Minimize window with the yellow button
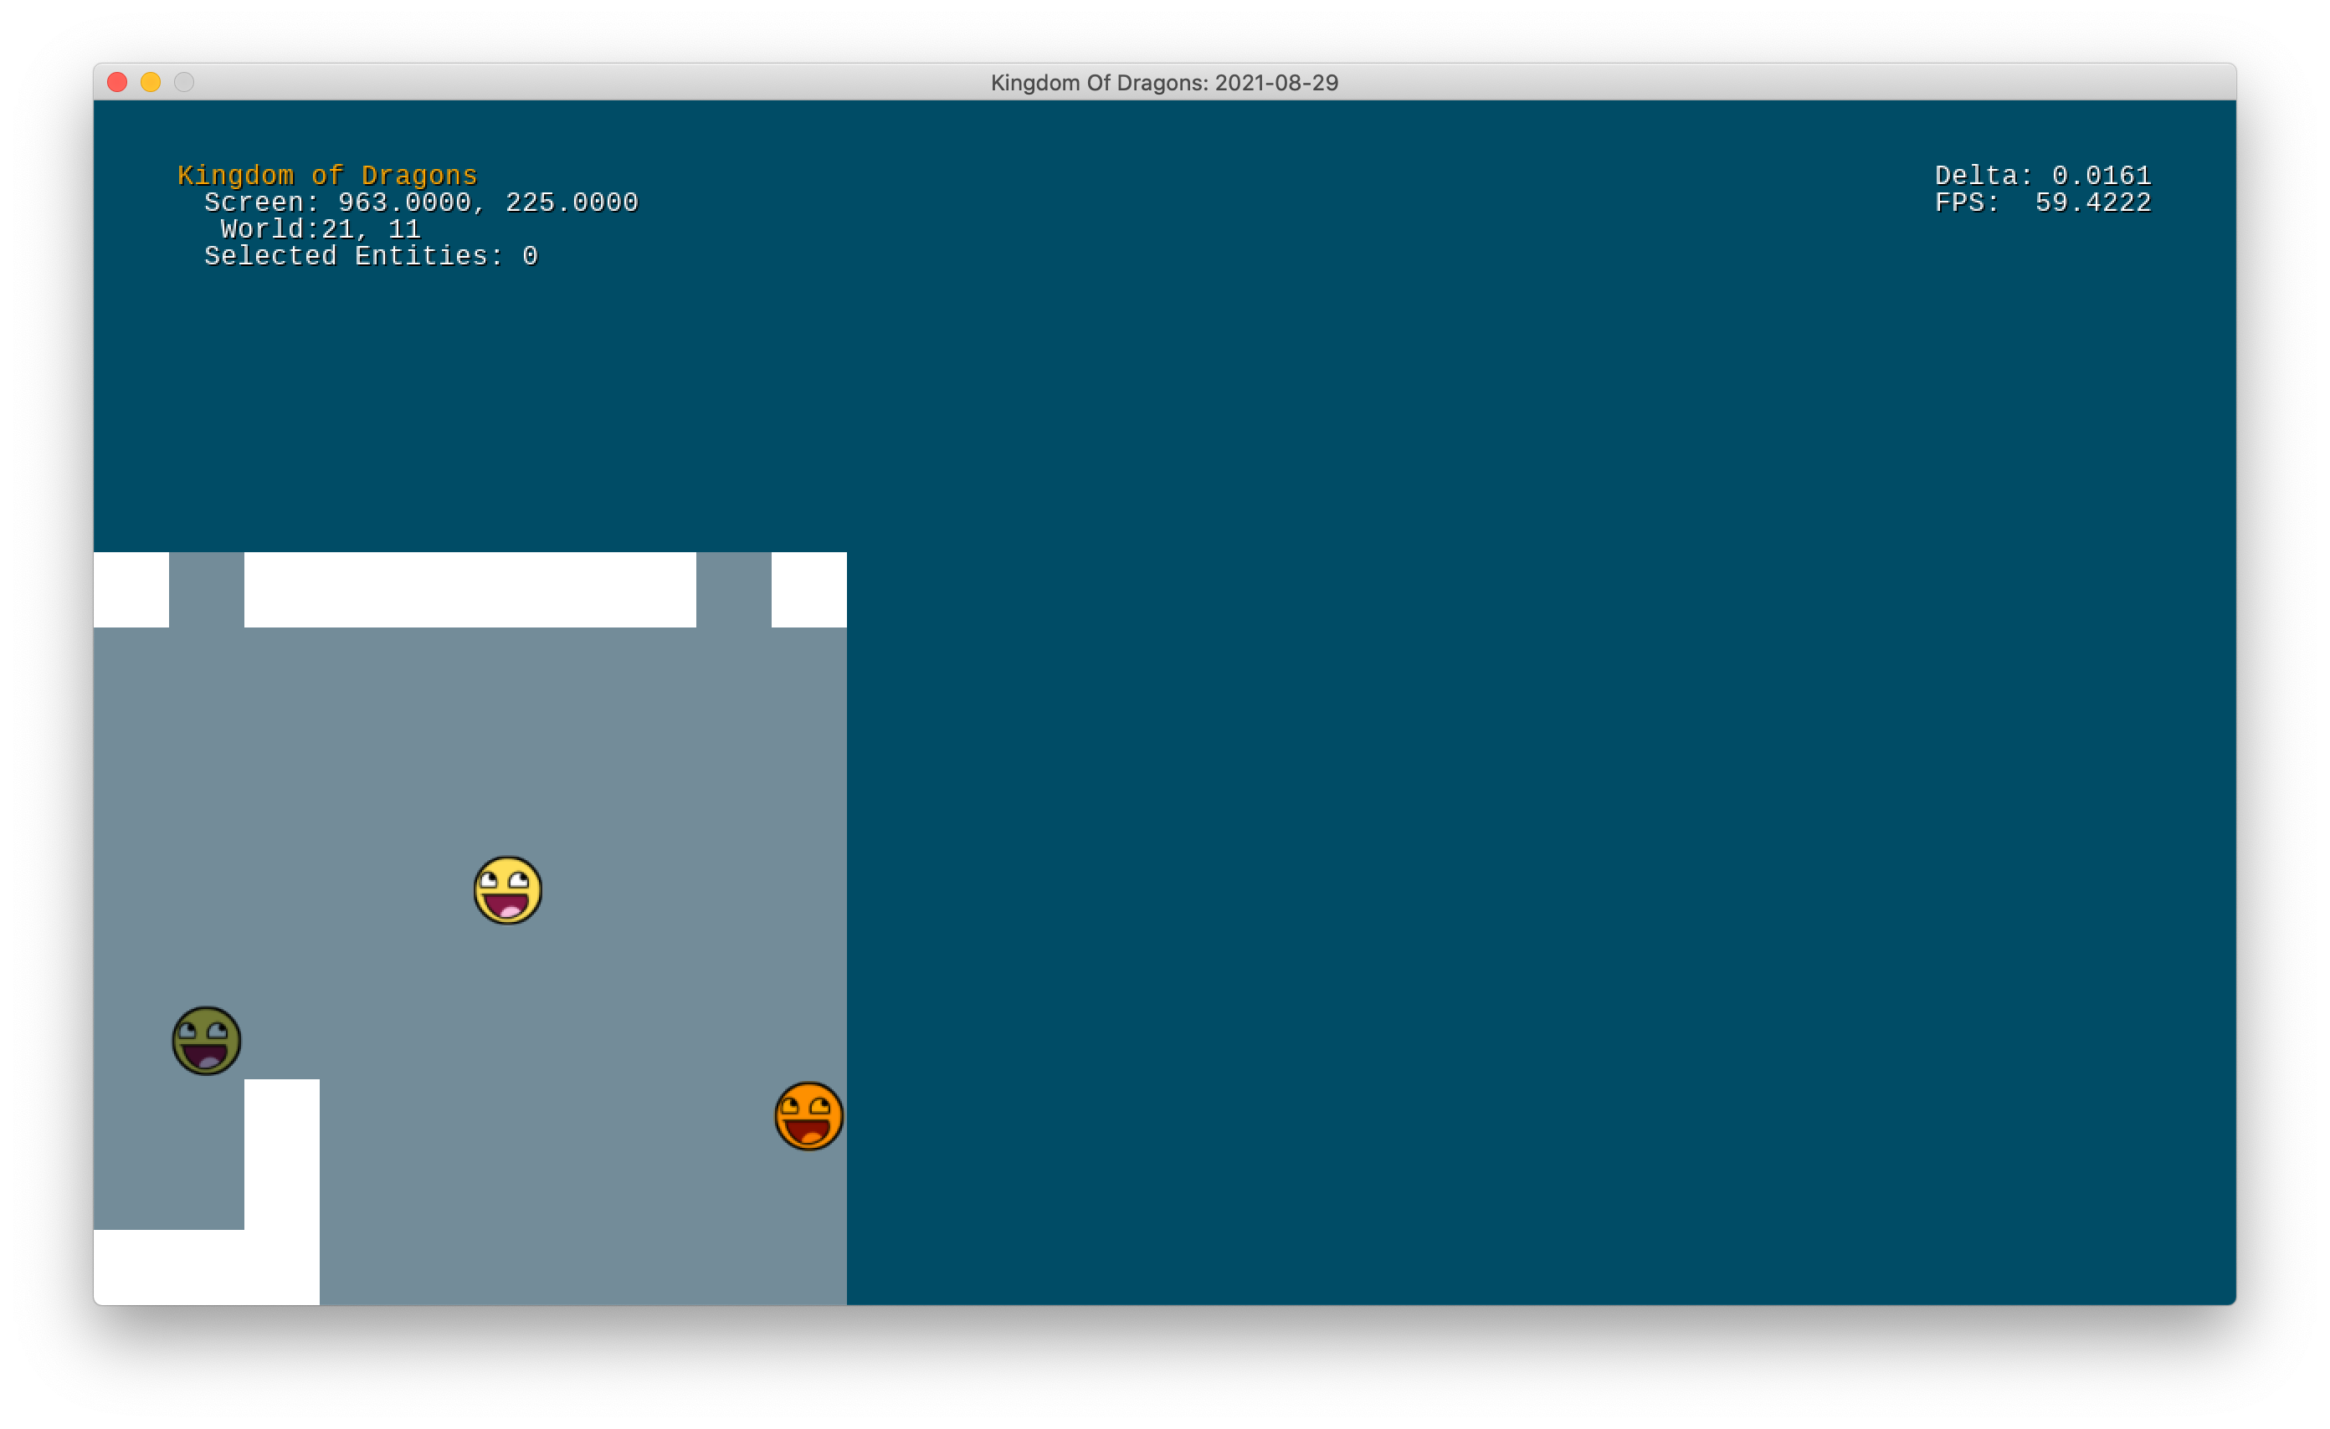2330x1429 pixels. [x=151, y=82]
